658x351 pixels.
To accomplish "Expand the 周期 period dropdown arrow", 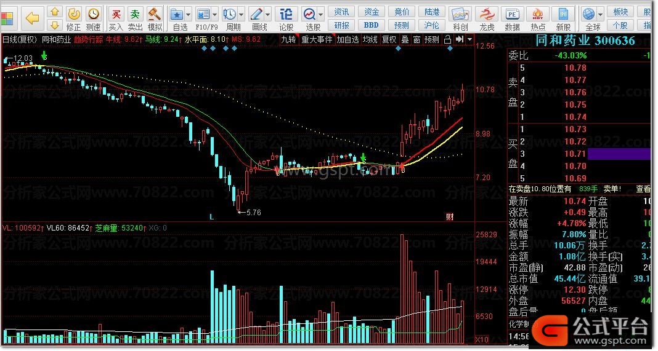I will pyautogui.click(x=241, y=15).
